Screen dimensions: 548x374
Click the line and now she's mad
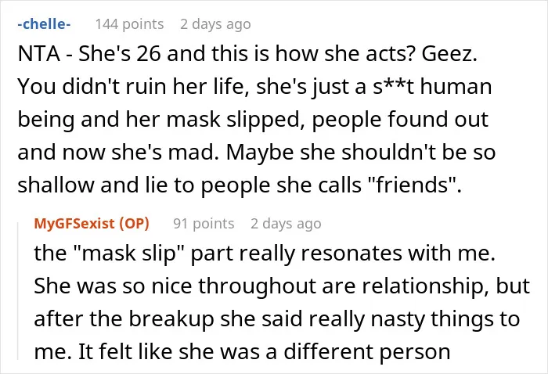pos(257,153)
